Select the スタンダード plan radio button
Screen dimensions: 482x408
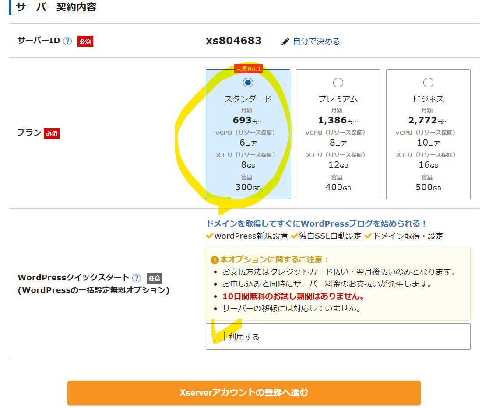coord(248,83)
